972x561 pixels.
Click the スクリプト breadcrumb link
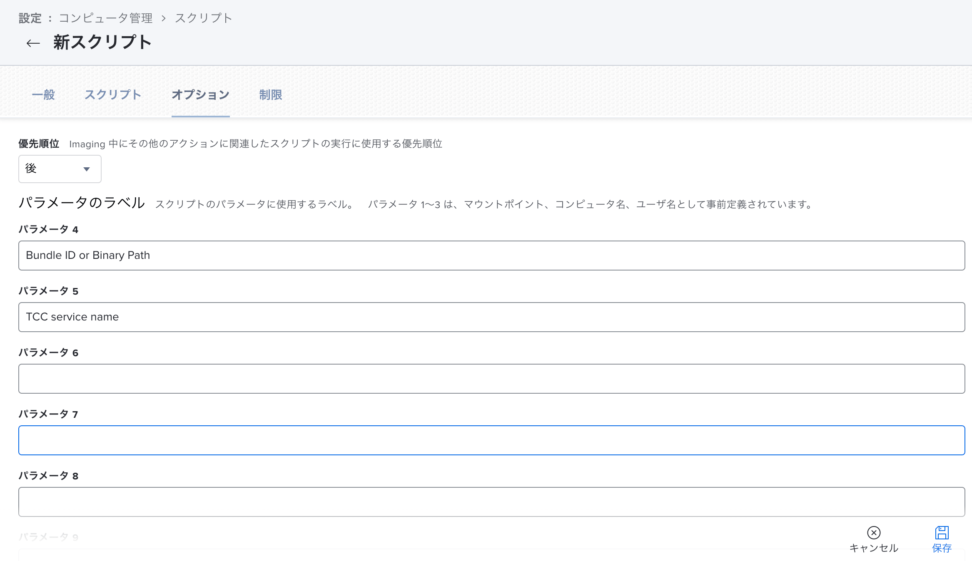click(x=203, y=18)
